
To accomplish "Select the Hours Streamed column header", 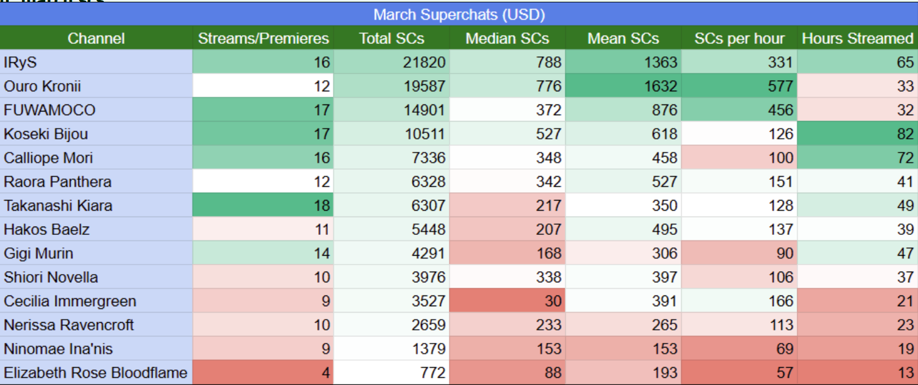I will click(x=857, y=39).
